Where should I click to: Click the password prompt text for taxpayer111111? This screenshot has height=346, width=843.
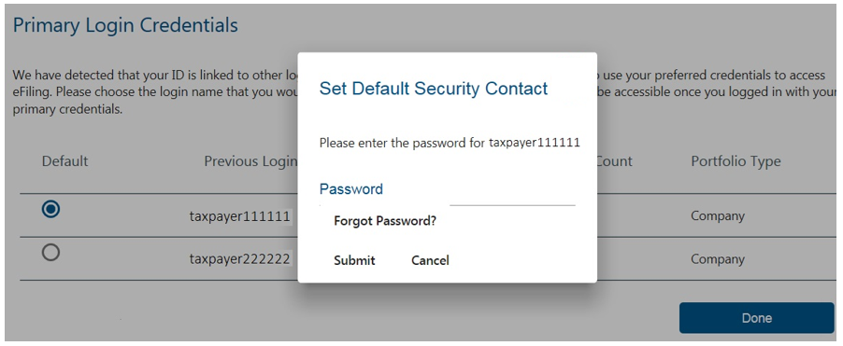pyautogui.click(x=450, y=144)
